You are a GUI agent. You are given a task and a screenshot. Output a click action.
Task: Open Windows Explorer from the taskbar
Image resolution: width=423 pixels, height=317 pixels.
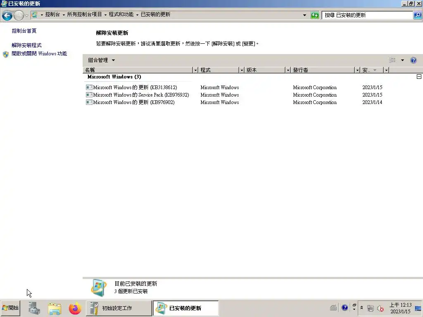click(55, 308)
